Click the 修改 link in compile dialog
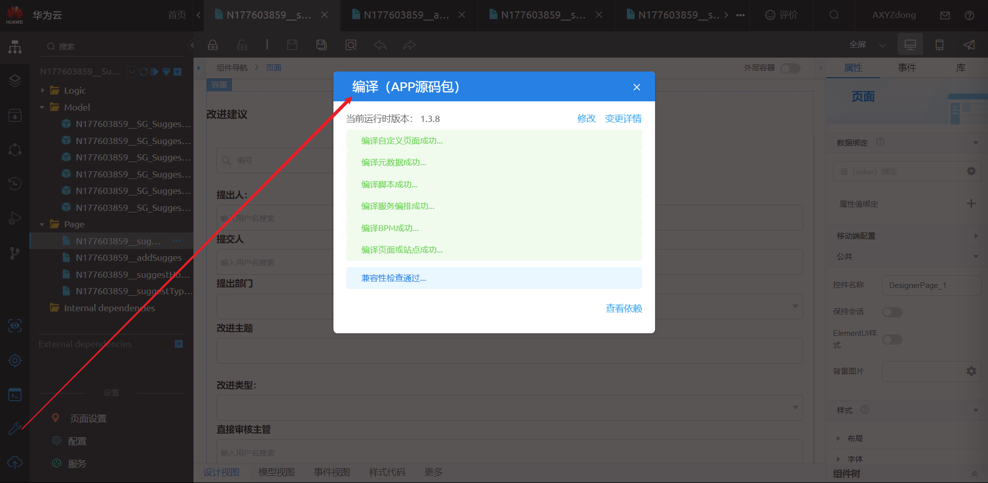The height and width of the screenshot is (483, 988). pos(586,119)
